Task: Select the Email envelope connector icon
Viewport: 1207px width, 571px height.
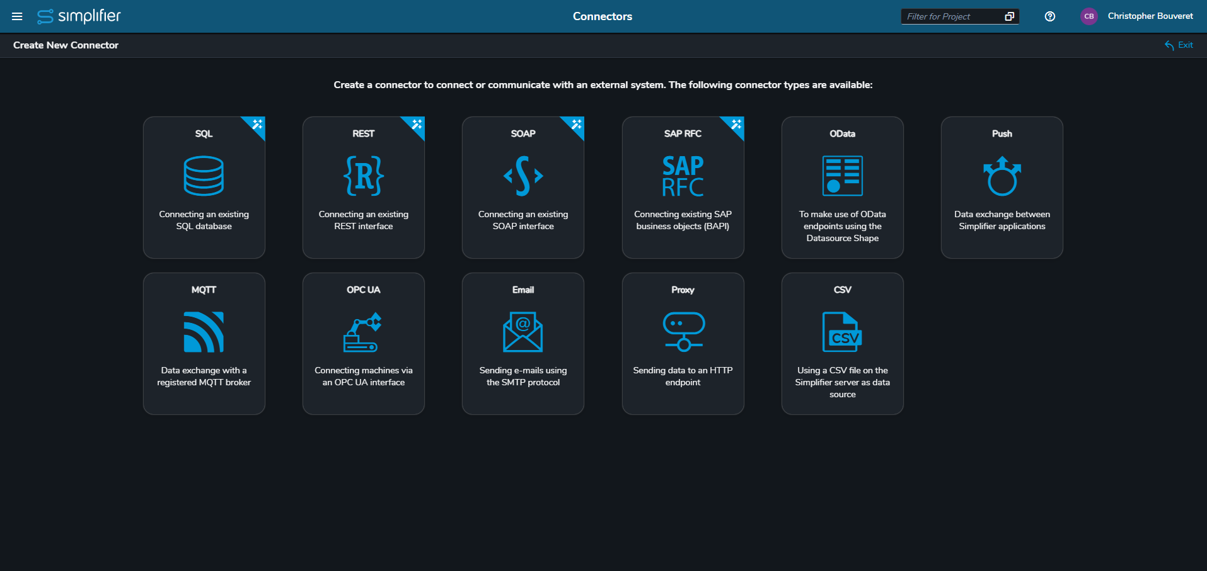Action: [523, 332]
